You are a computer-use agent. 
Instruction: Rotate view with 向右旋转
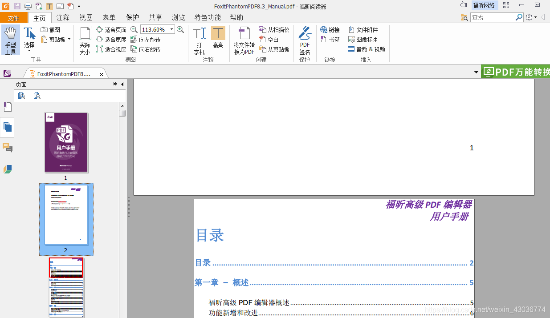coord(146,49)
